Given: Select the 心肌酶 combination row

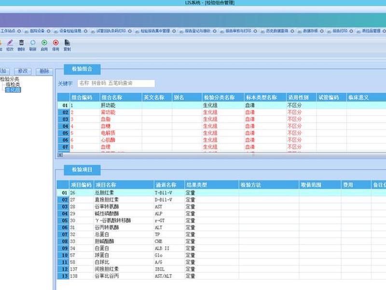Looking at the screenshot, I should click(221, 140).
